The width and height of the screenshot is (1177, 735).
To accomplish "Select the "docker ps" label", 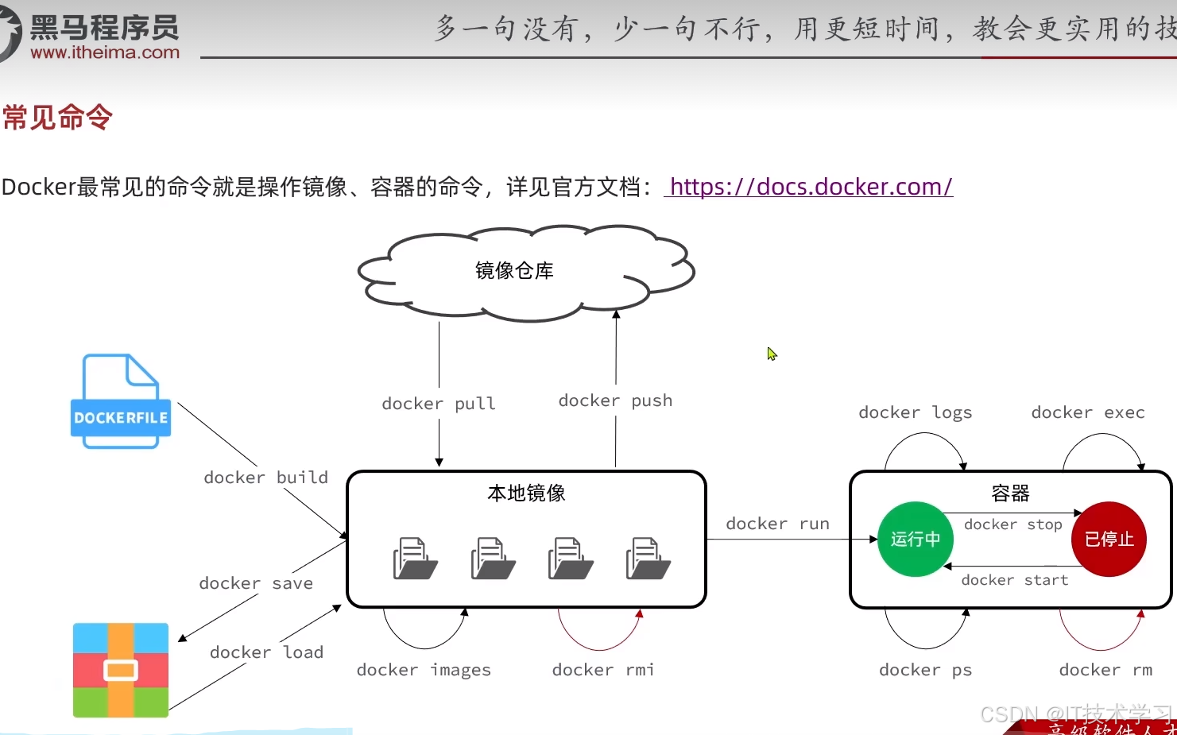I will [926, 670].
